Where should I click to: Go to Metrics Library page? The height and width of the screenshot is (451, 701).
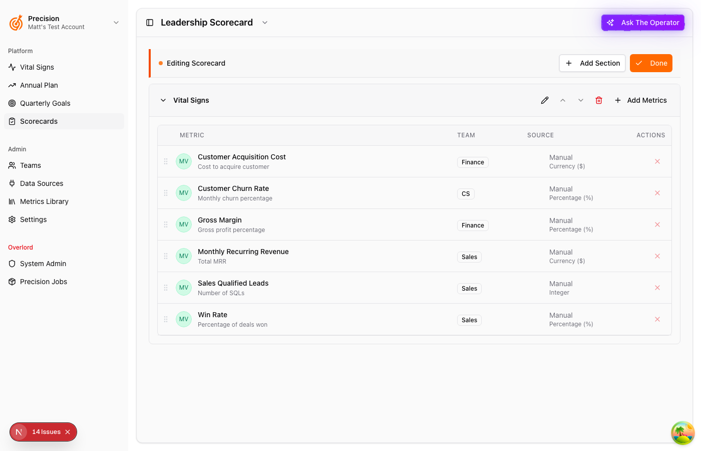(44, 201)
